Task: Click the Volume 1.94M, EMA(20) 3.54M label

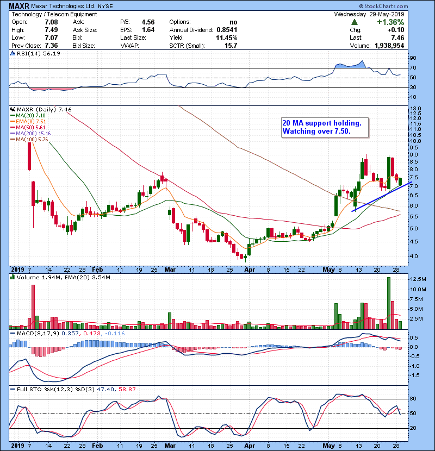Action: pos(63,277)
